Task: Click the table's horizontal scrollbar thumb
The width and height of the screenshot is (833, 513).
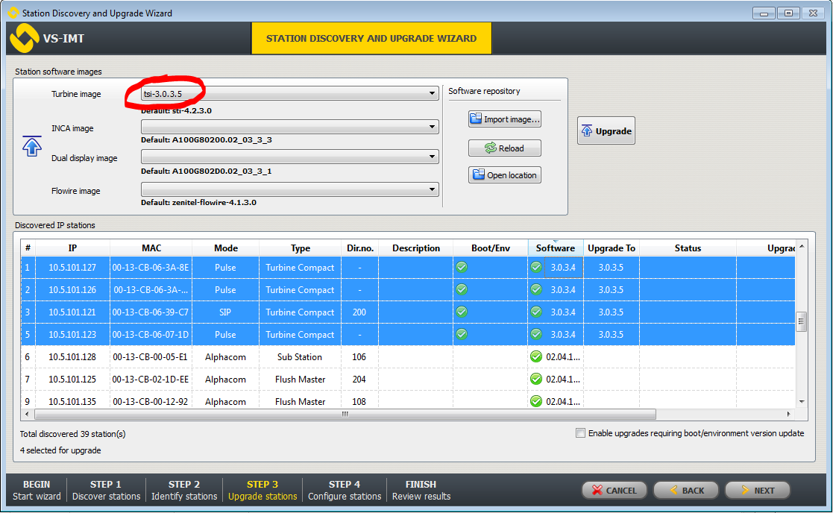Action: click(343, 414)
